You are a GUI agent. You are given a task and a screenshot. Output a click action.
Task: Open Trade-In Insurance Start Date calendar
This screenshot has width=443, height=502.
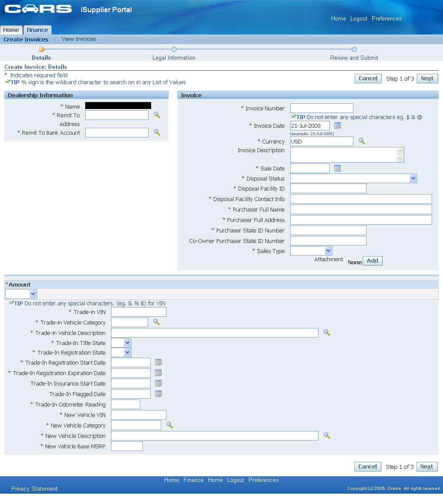pyautogui.click(x=158, y=383)
